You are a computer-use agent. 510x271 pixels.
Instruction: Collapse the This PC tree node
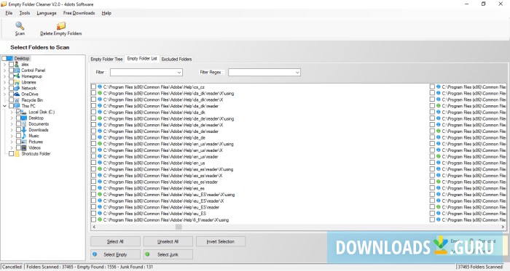[x=4, y=106]
